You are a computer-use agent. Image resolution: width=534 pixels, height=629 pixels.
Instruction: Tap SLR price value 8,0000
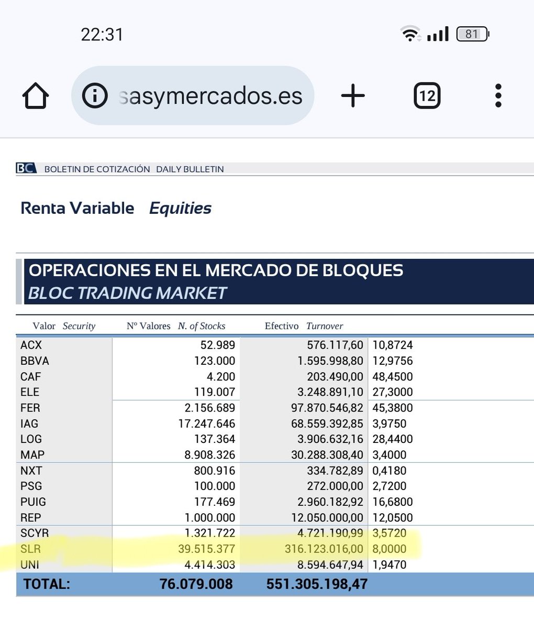390,549
